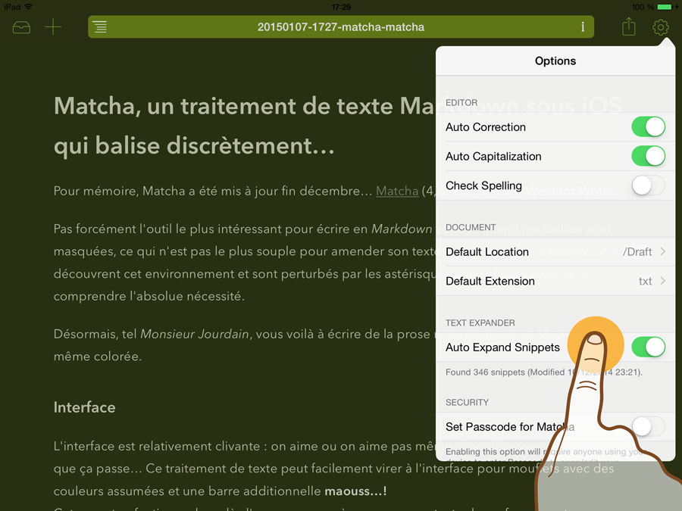Tap the txt extension value
682x511 pixels.
pos(645,282)
